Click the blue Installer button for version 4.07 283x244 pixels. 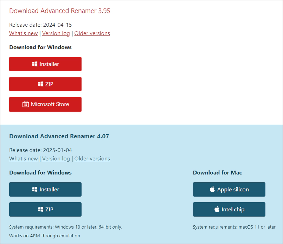(45, 189)
